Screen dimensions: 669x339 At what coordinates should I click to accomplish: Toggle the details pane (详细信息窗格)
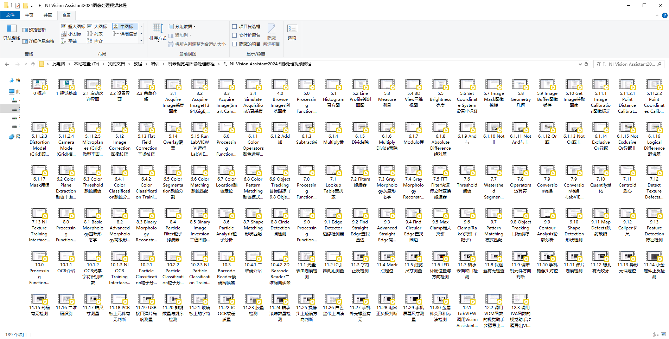[38, 41]
